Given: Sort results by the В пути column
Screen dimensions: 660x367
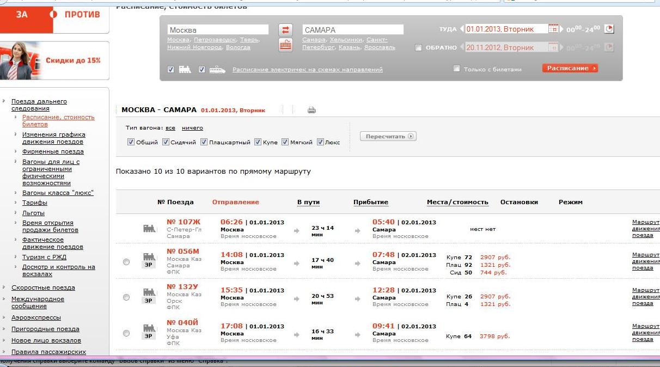Looking at the screenshot, I should point(308,202).
